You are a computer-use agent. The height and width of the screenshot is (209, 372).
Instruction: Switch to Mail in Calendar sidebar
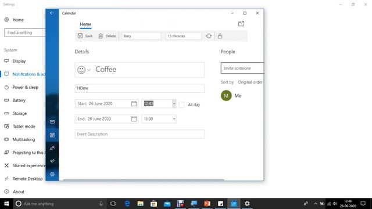pos(52,122)
